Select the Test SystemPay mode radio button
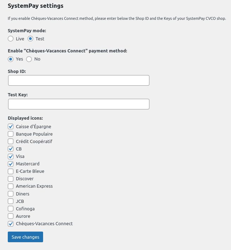 click(x=30, y=39)
